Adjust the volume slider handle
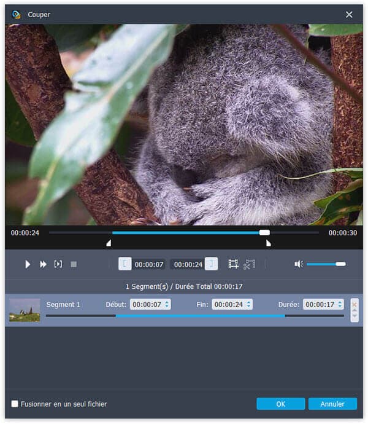Image resolution: width=368 pixels, height=424 pixels. (x=341, y=264)
